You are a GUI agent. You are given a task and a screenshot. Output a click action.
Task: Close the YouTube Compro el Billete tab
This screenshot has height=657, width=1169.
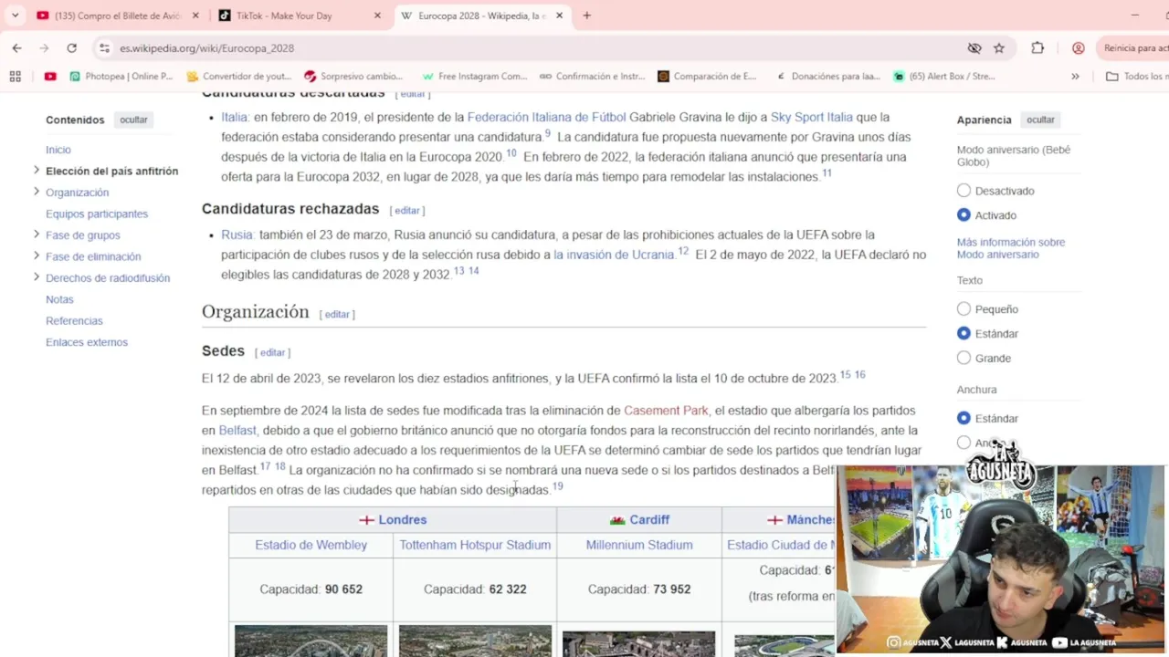pyautogui.click(x=195, y=16)
